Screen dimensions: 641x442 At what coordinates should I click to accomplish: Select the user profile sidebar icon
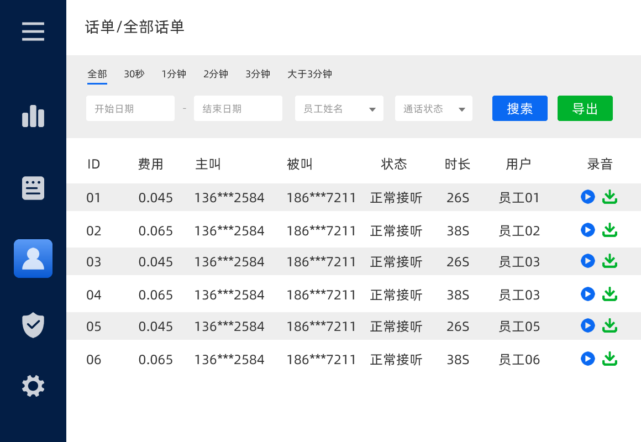click(33, 259)
